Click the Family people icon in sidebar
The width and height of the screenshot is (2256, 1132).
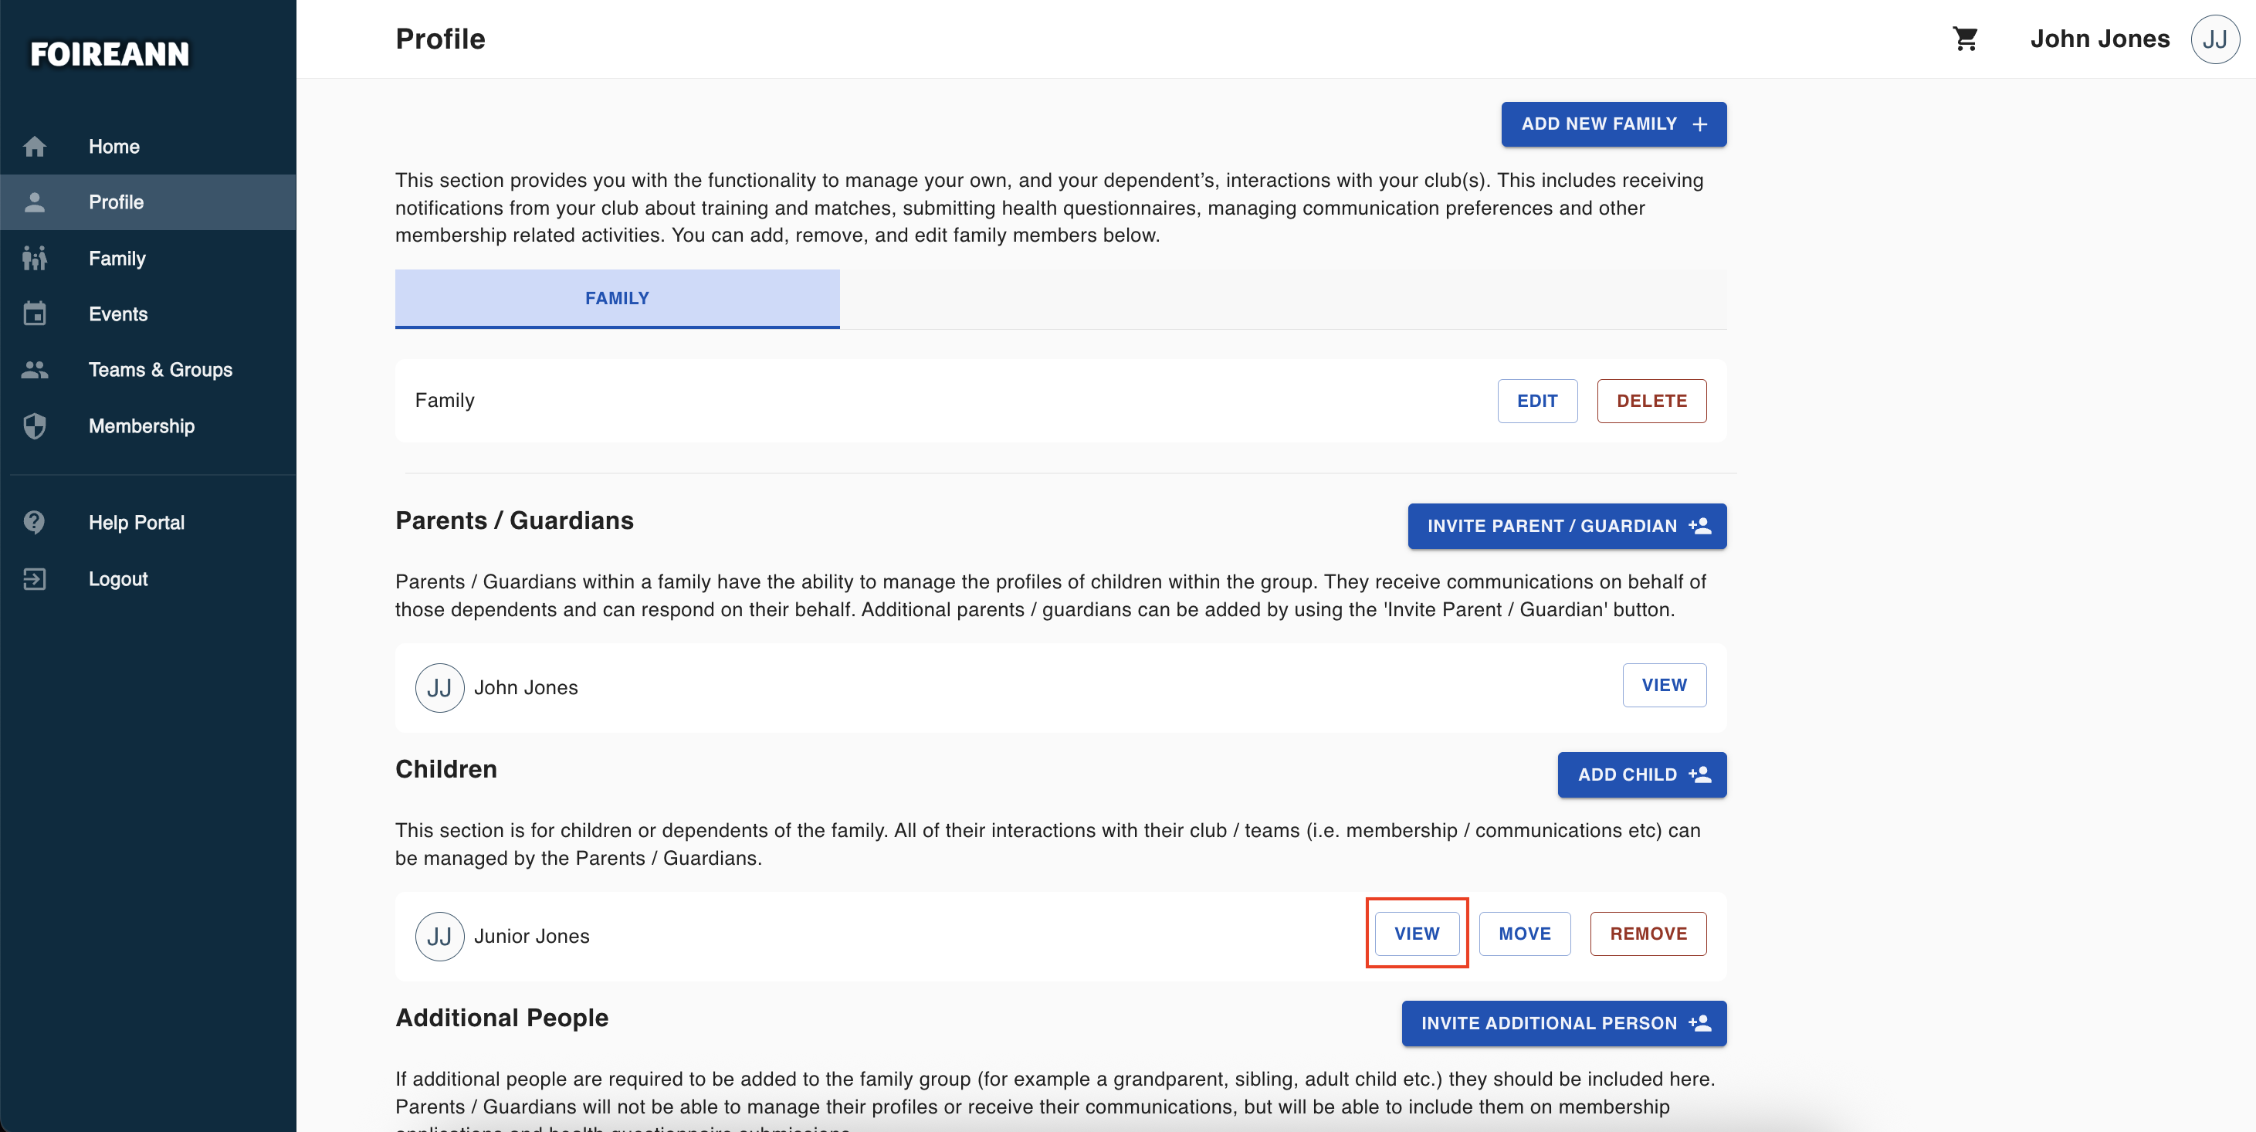coord(34,259)
